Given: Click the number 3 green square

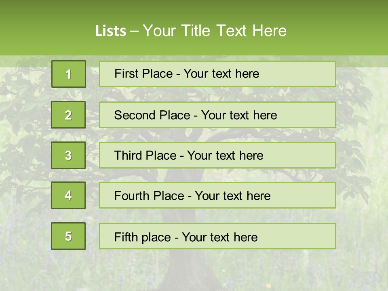Looking at the screenshot, I should [x=68, y=155].
